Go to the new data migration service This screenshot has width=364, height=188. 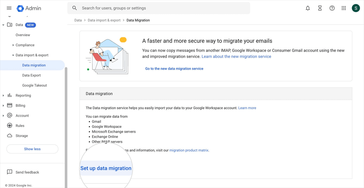click(x=174, y=69)
